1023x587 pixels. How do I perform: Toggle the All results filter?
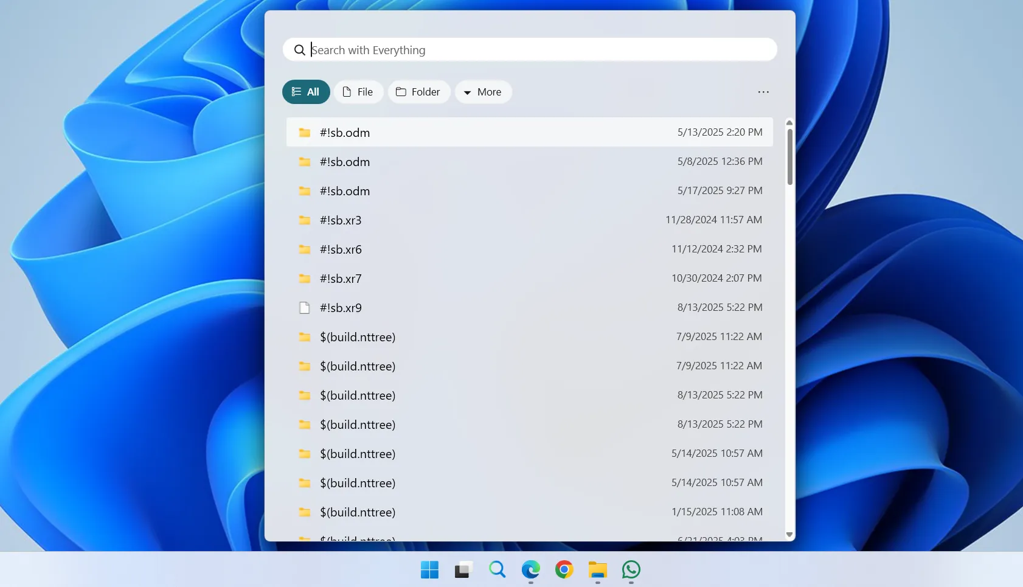pyautogui.click(x=306, y=92)
